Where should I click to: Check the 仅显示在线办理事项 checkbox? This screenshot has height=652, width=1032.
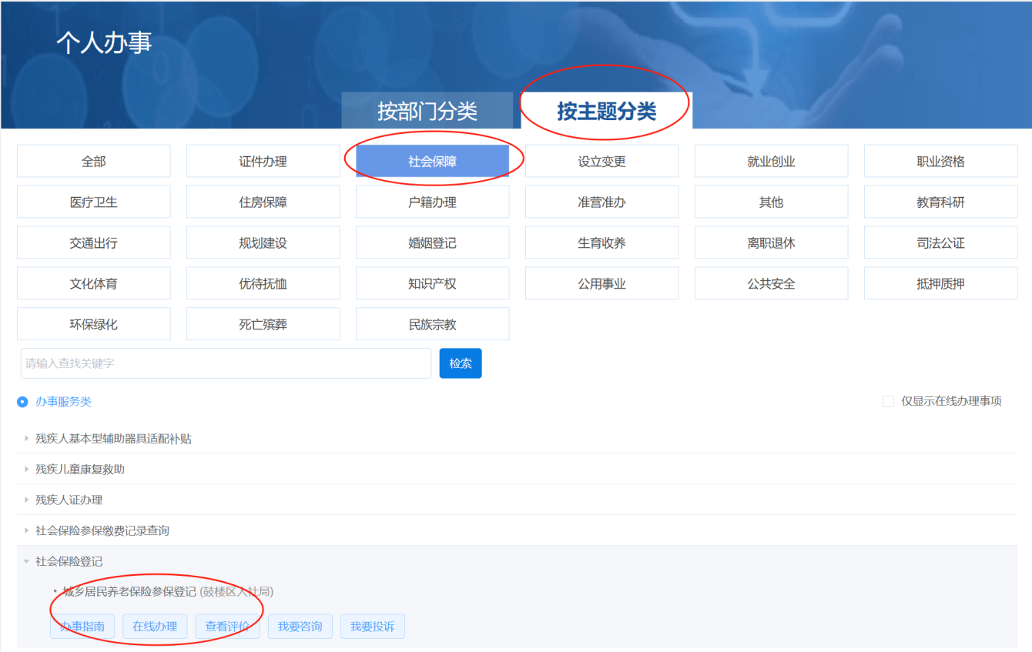click(888, 401)
